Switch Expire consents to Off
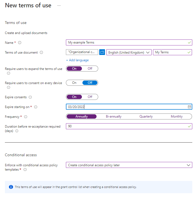 90,97
